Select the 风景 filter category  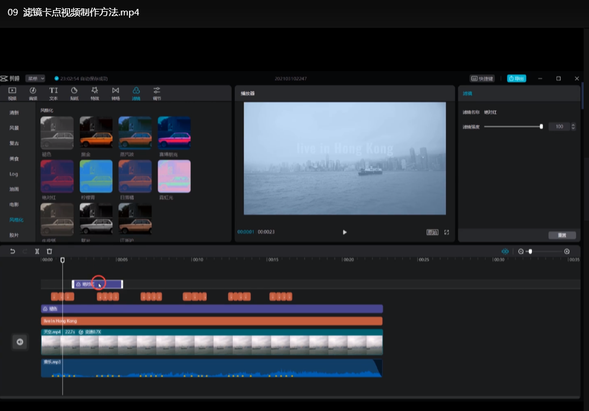(x=14, y=128)
